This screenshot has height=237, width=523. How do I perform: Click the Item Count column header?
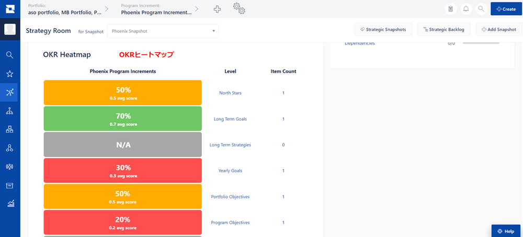point(283,71)
